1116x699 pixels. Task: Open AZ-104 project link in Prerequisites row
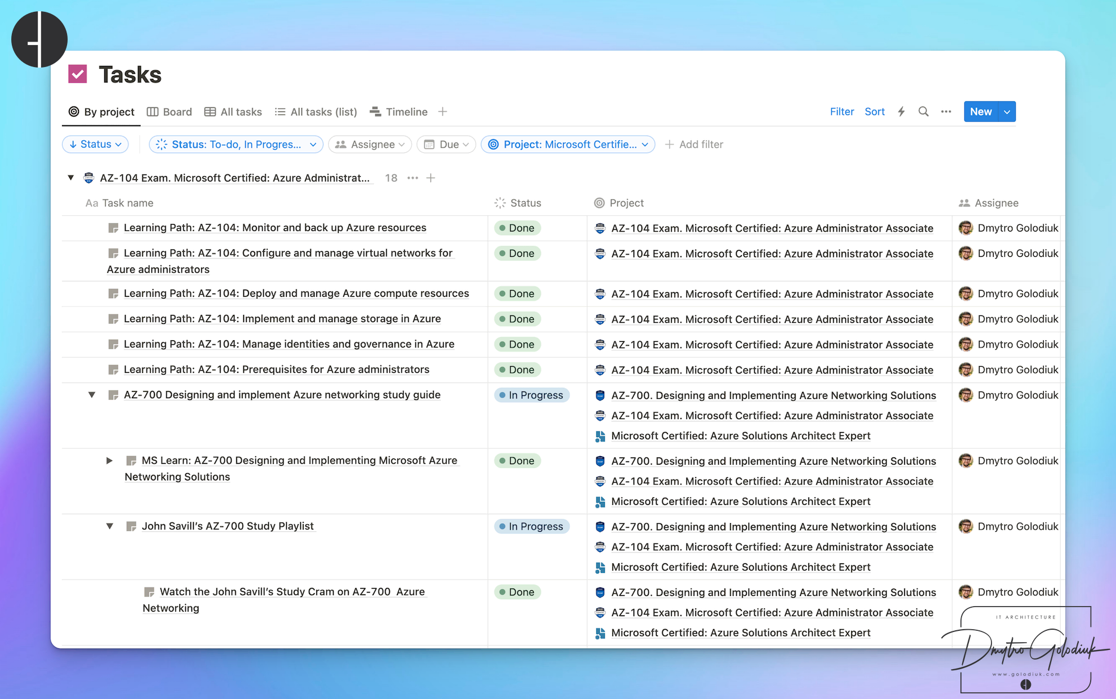click(x=772, y=370)
